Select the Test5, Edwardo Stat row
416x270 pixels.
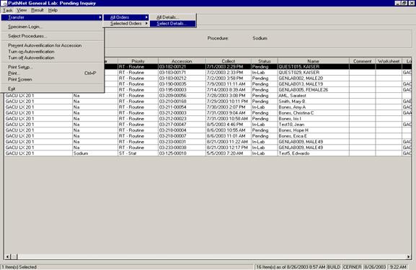pyautogui.click(x=208, y=153)
